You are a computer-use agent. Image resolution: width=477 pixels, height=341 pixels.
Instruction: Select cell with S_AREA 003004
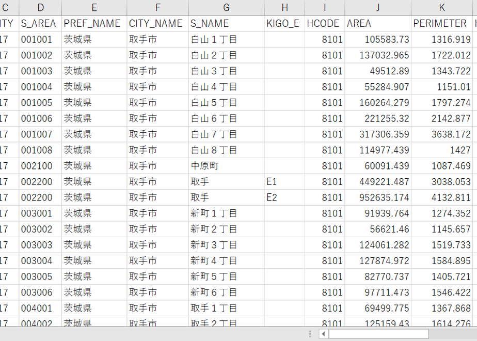[40, 261]
